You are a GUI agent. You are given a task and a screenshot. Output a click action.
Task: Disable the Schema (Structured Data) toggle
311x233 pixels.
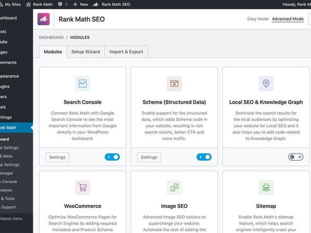point(204,157)
